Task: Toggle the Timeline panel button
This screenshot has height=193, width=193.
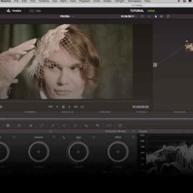Action: 14,11
